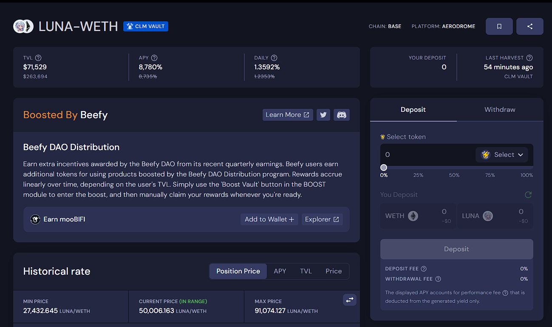
Task: Click the deposit percentage slider handle
Action: 384,168
